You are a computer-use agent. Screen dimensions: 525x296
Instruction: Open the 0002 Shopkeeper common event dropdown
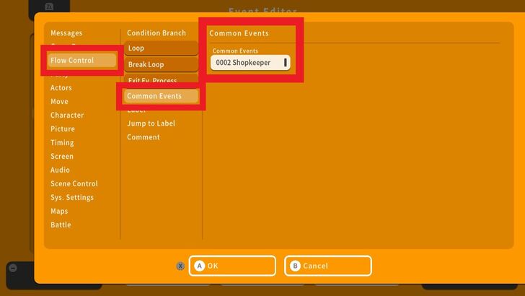(x=251, y=63)
